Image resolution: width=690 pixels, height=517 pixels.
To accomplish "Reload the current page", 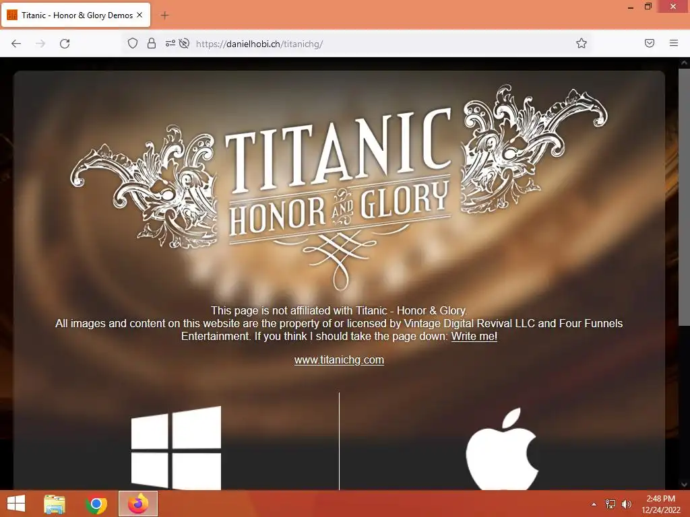I will 65,44.
